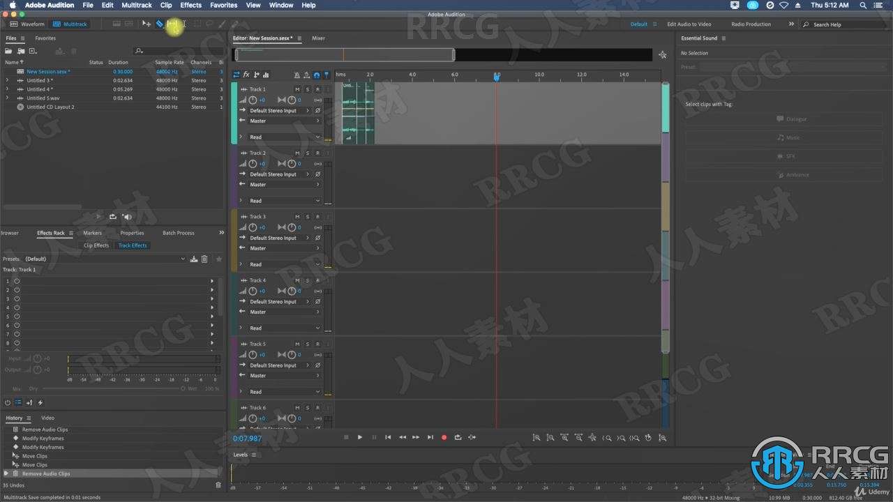Screen dimensions: 893x502
Task: Clear history trash icon in History panel
Action: tap(218, 485)
